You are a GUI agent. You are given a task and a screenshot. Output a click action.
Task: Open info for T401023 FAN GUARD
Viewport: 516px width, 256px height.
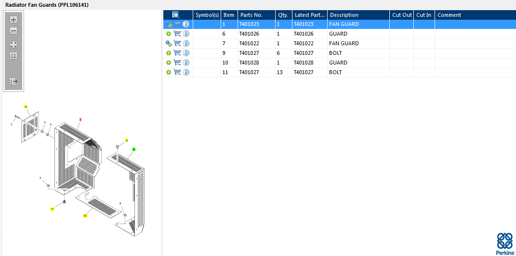click(186, 24)
